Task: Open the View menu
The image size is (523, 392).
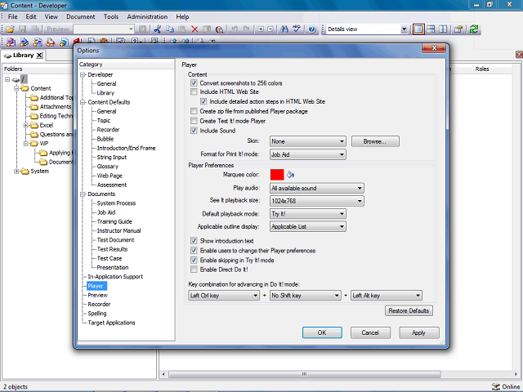Action: click(51, 16)
